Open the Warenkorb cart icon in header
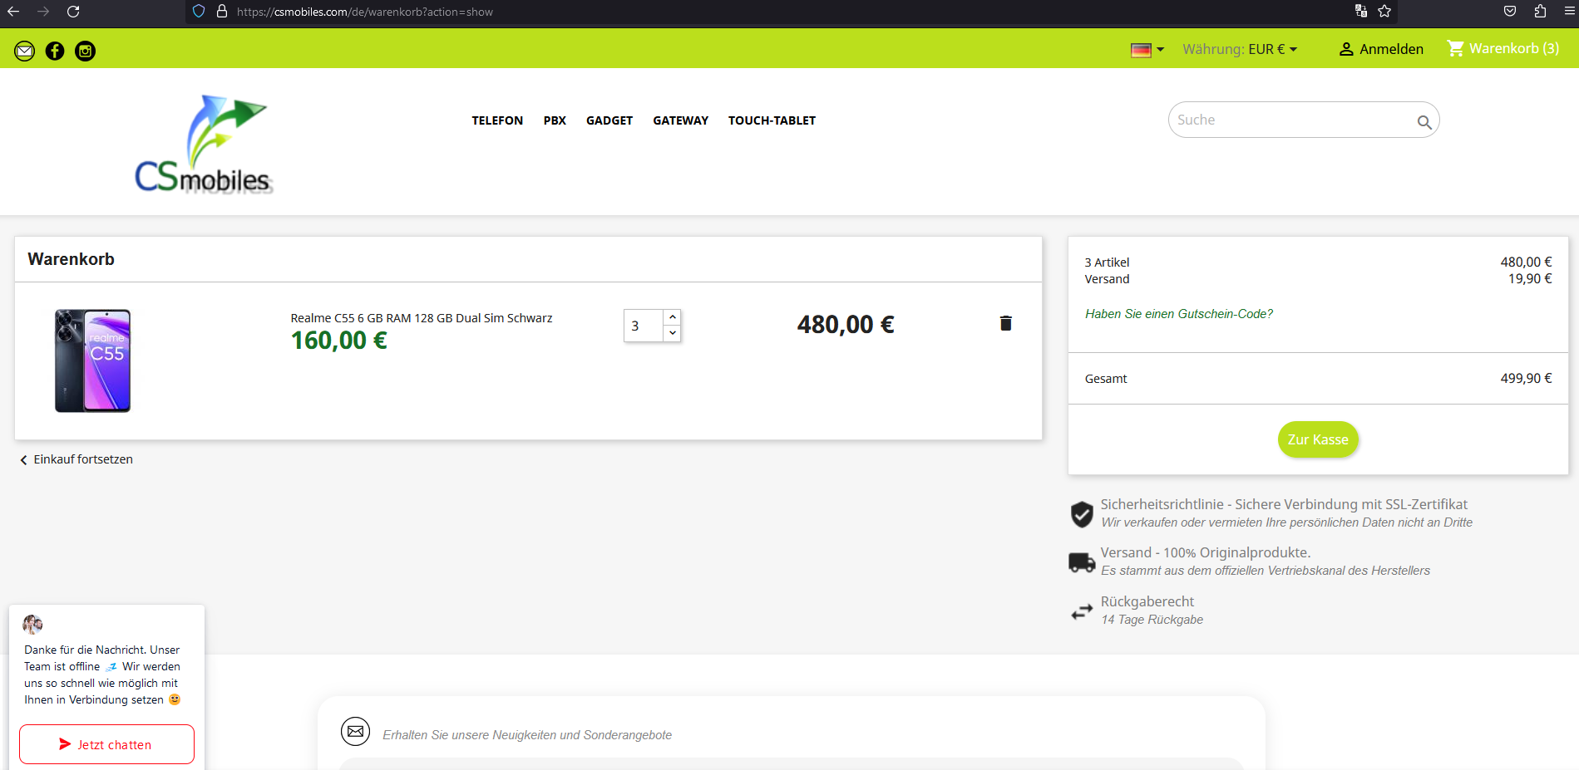Viewport: 1579px width, 770px height. coord(1455,49)
